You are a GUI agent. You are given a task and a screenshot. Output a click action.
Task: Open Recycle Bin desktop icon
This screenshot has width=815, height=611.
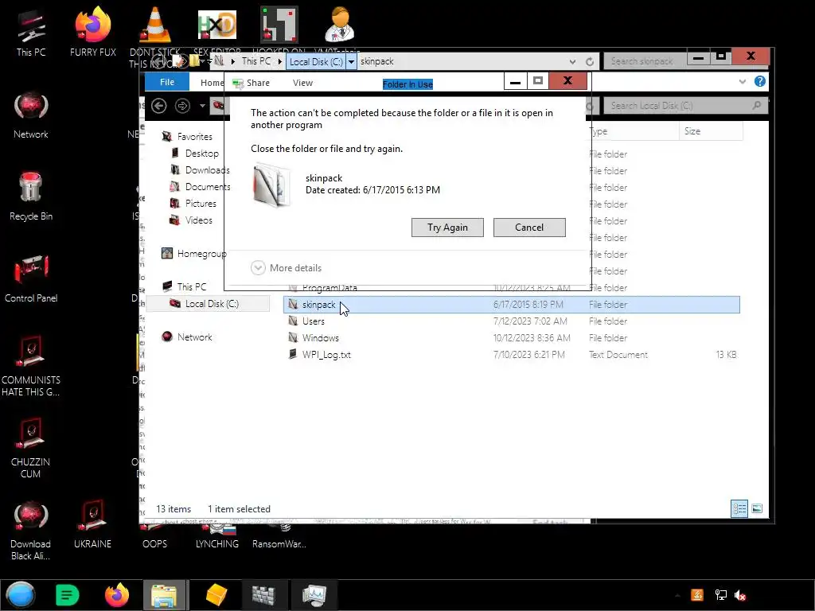[31, 197]
